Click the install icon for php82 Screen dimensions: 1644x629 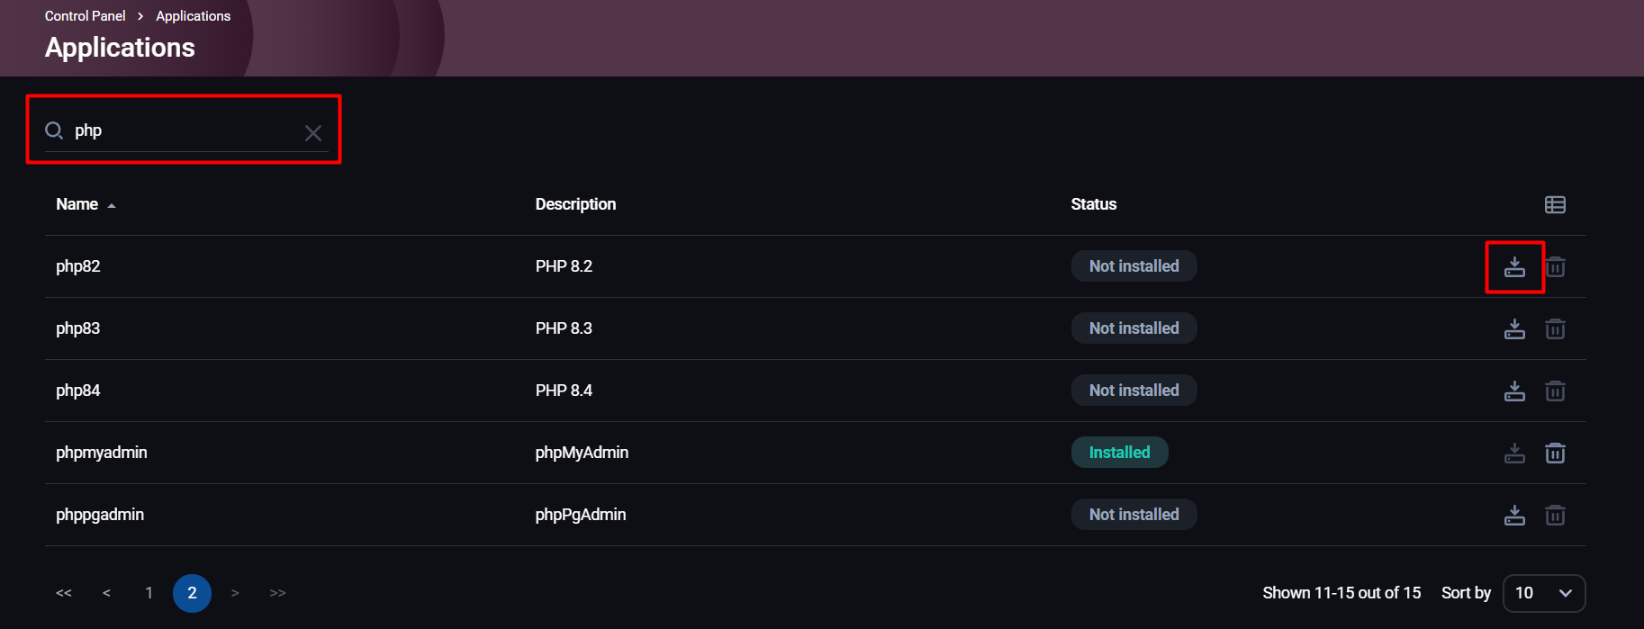tap(1514, 266)
